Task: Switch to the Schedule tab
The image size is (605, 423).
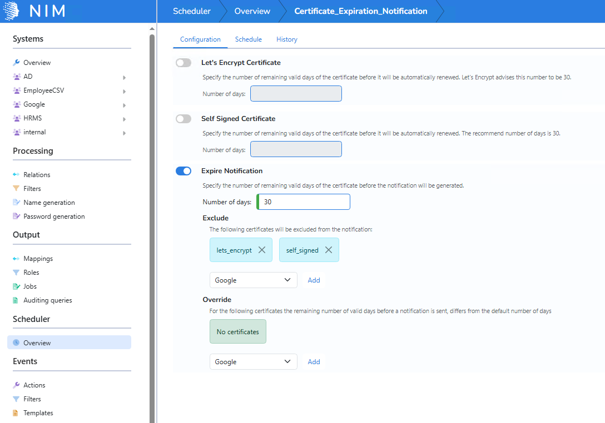Action: (x=248, y=39)
